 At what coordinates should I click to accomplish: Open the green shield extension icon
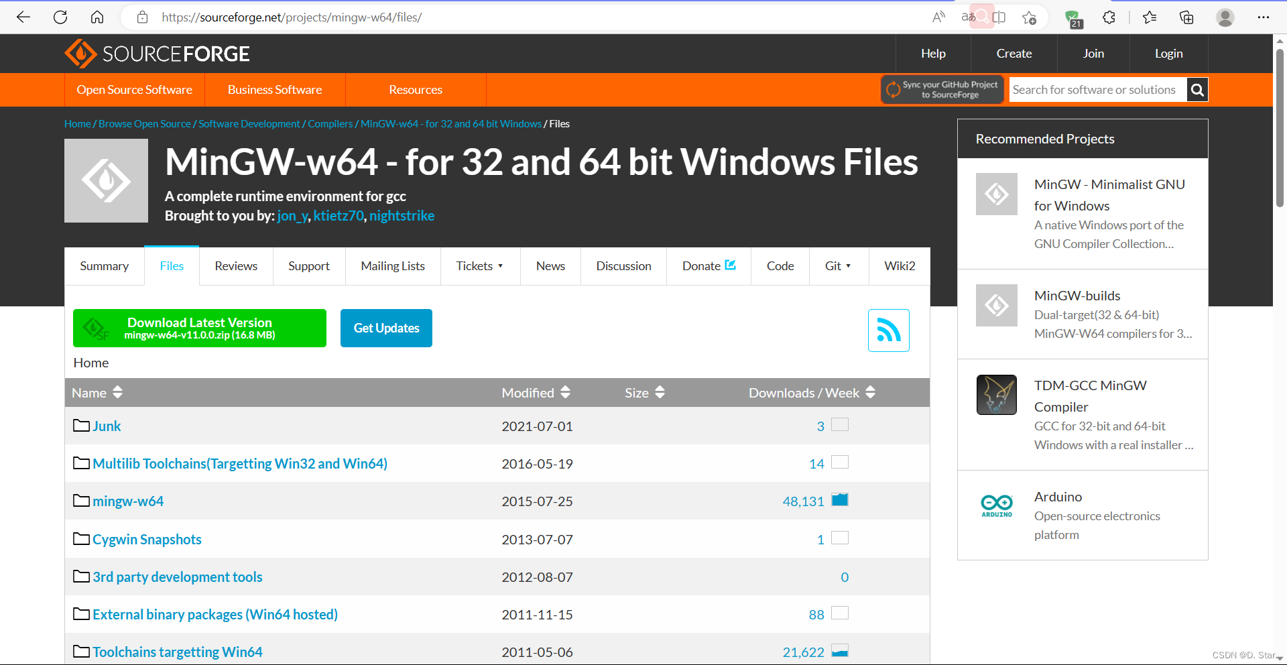coord(1073,18)
